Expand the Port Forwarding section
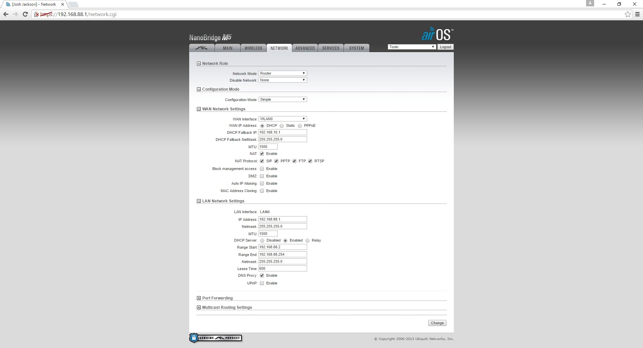 click(x=199, y=298)
